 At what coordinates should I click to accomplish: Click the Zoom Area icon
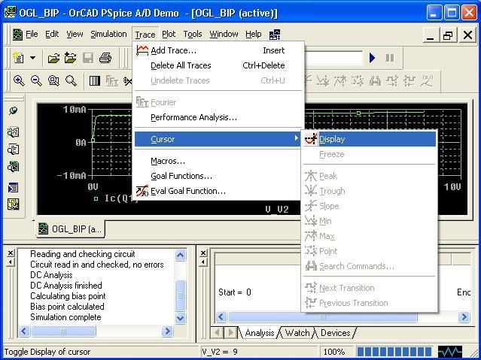point(53,81)
